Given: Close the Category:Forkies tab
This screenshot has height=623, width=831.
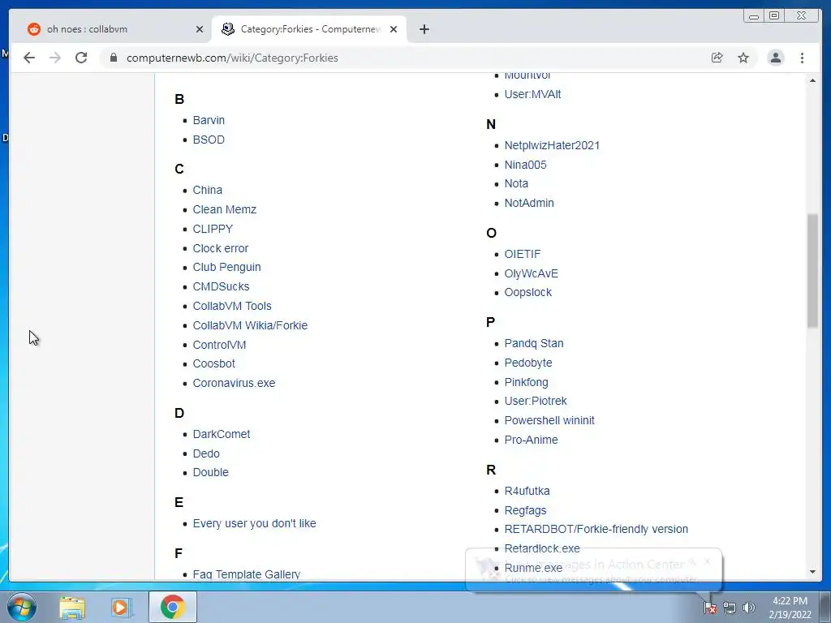Looking at the screenshot, I should point(394,29).
